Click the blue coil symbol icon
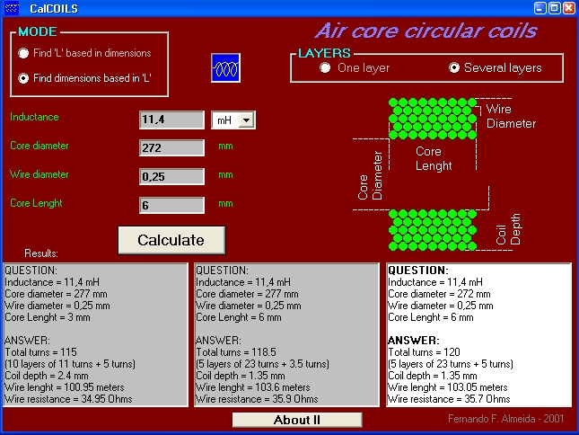 pos(225,68)
